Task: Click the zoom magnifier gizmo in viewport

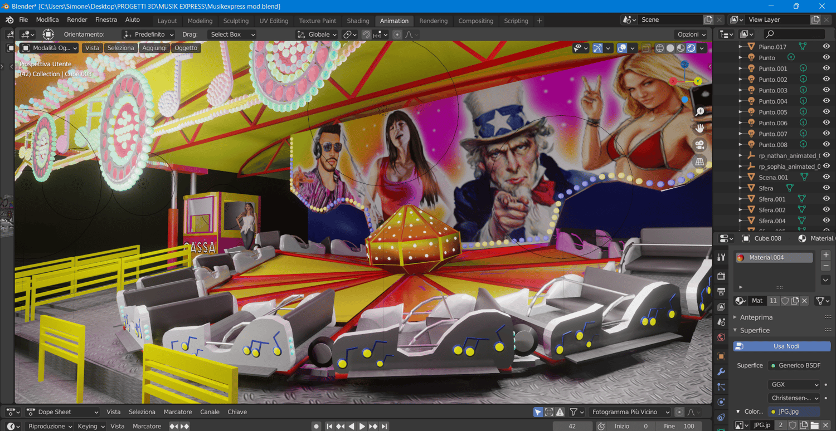Action: click(700, 112)
